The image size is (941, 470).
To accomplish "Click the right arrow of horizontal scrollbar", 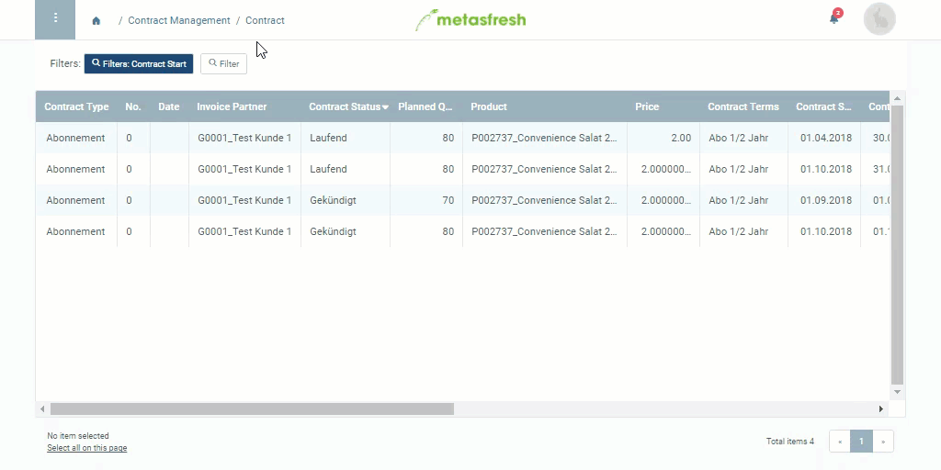I will pyautogui.click(x=881, y=408).
